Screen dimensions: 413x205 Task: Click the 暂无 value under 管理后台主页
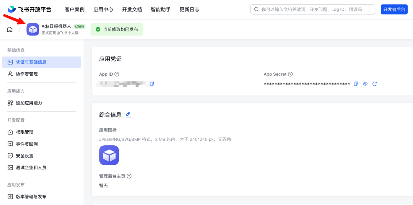104,185
